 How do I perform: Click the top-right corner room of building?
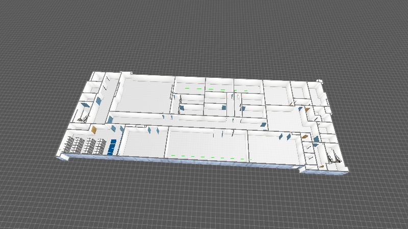click(x=316, y=91)
